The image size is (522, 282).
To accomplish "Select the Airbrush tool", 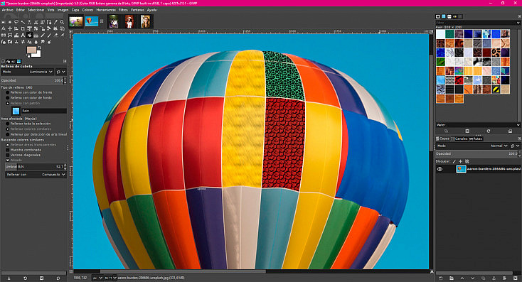I will point(62,36).
